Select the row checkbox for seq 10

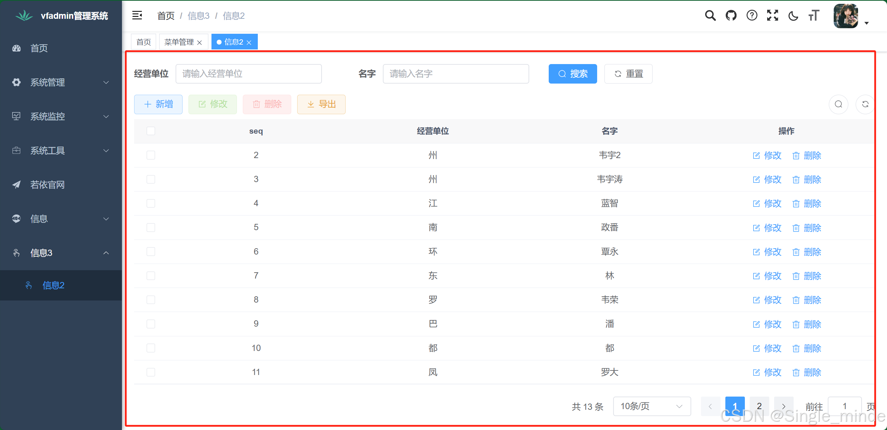[x=151, y=348]
